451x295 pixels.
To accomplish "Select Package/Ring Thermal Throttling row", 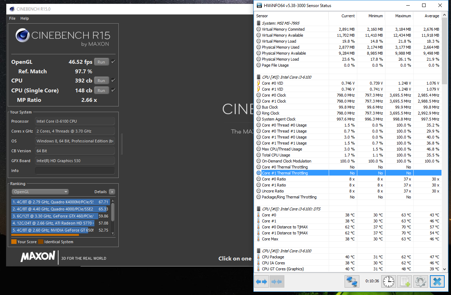I will pos(348,197).
